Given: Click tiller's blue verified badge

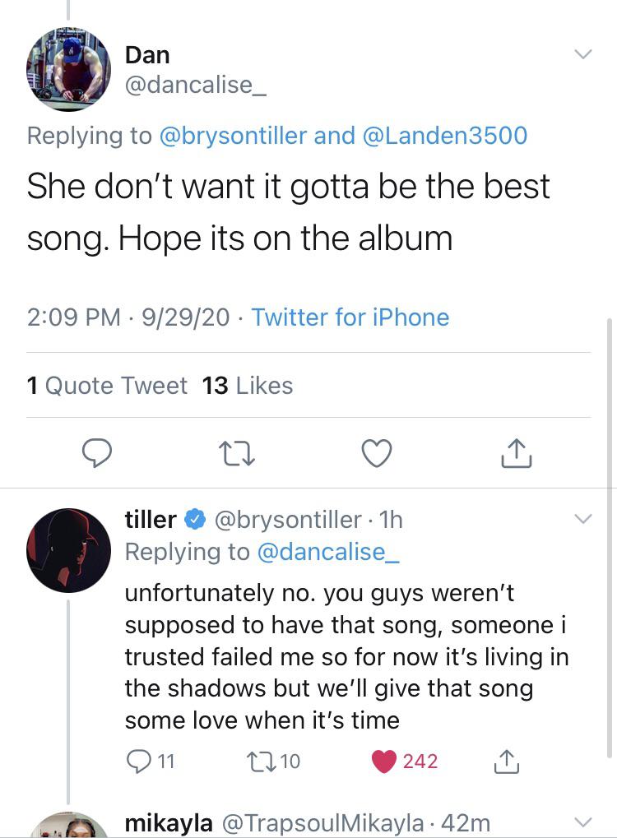Looking at the screenshot, I should 194,519.
